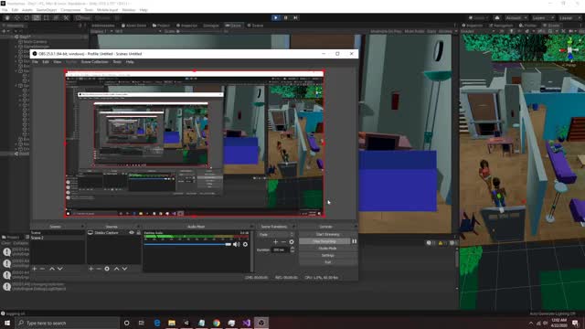The image size is (585, 329).
Task: Open Desktop Audio settings gear in mixer
Action: 245,244
